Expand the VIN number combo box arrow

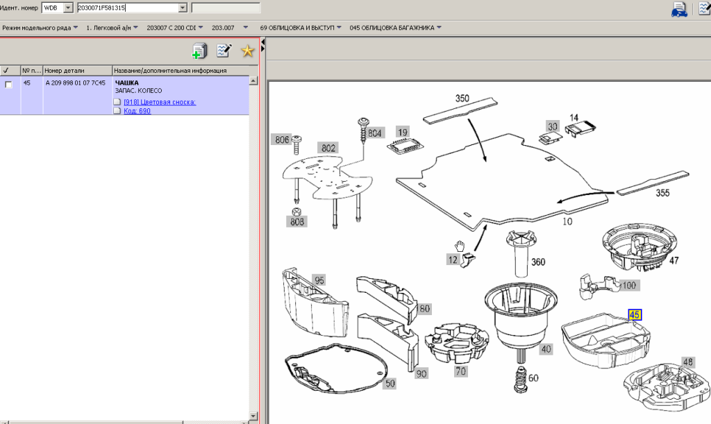pyautogui.click(x=183, y=8)
